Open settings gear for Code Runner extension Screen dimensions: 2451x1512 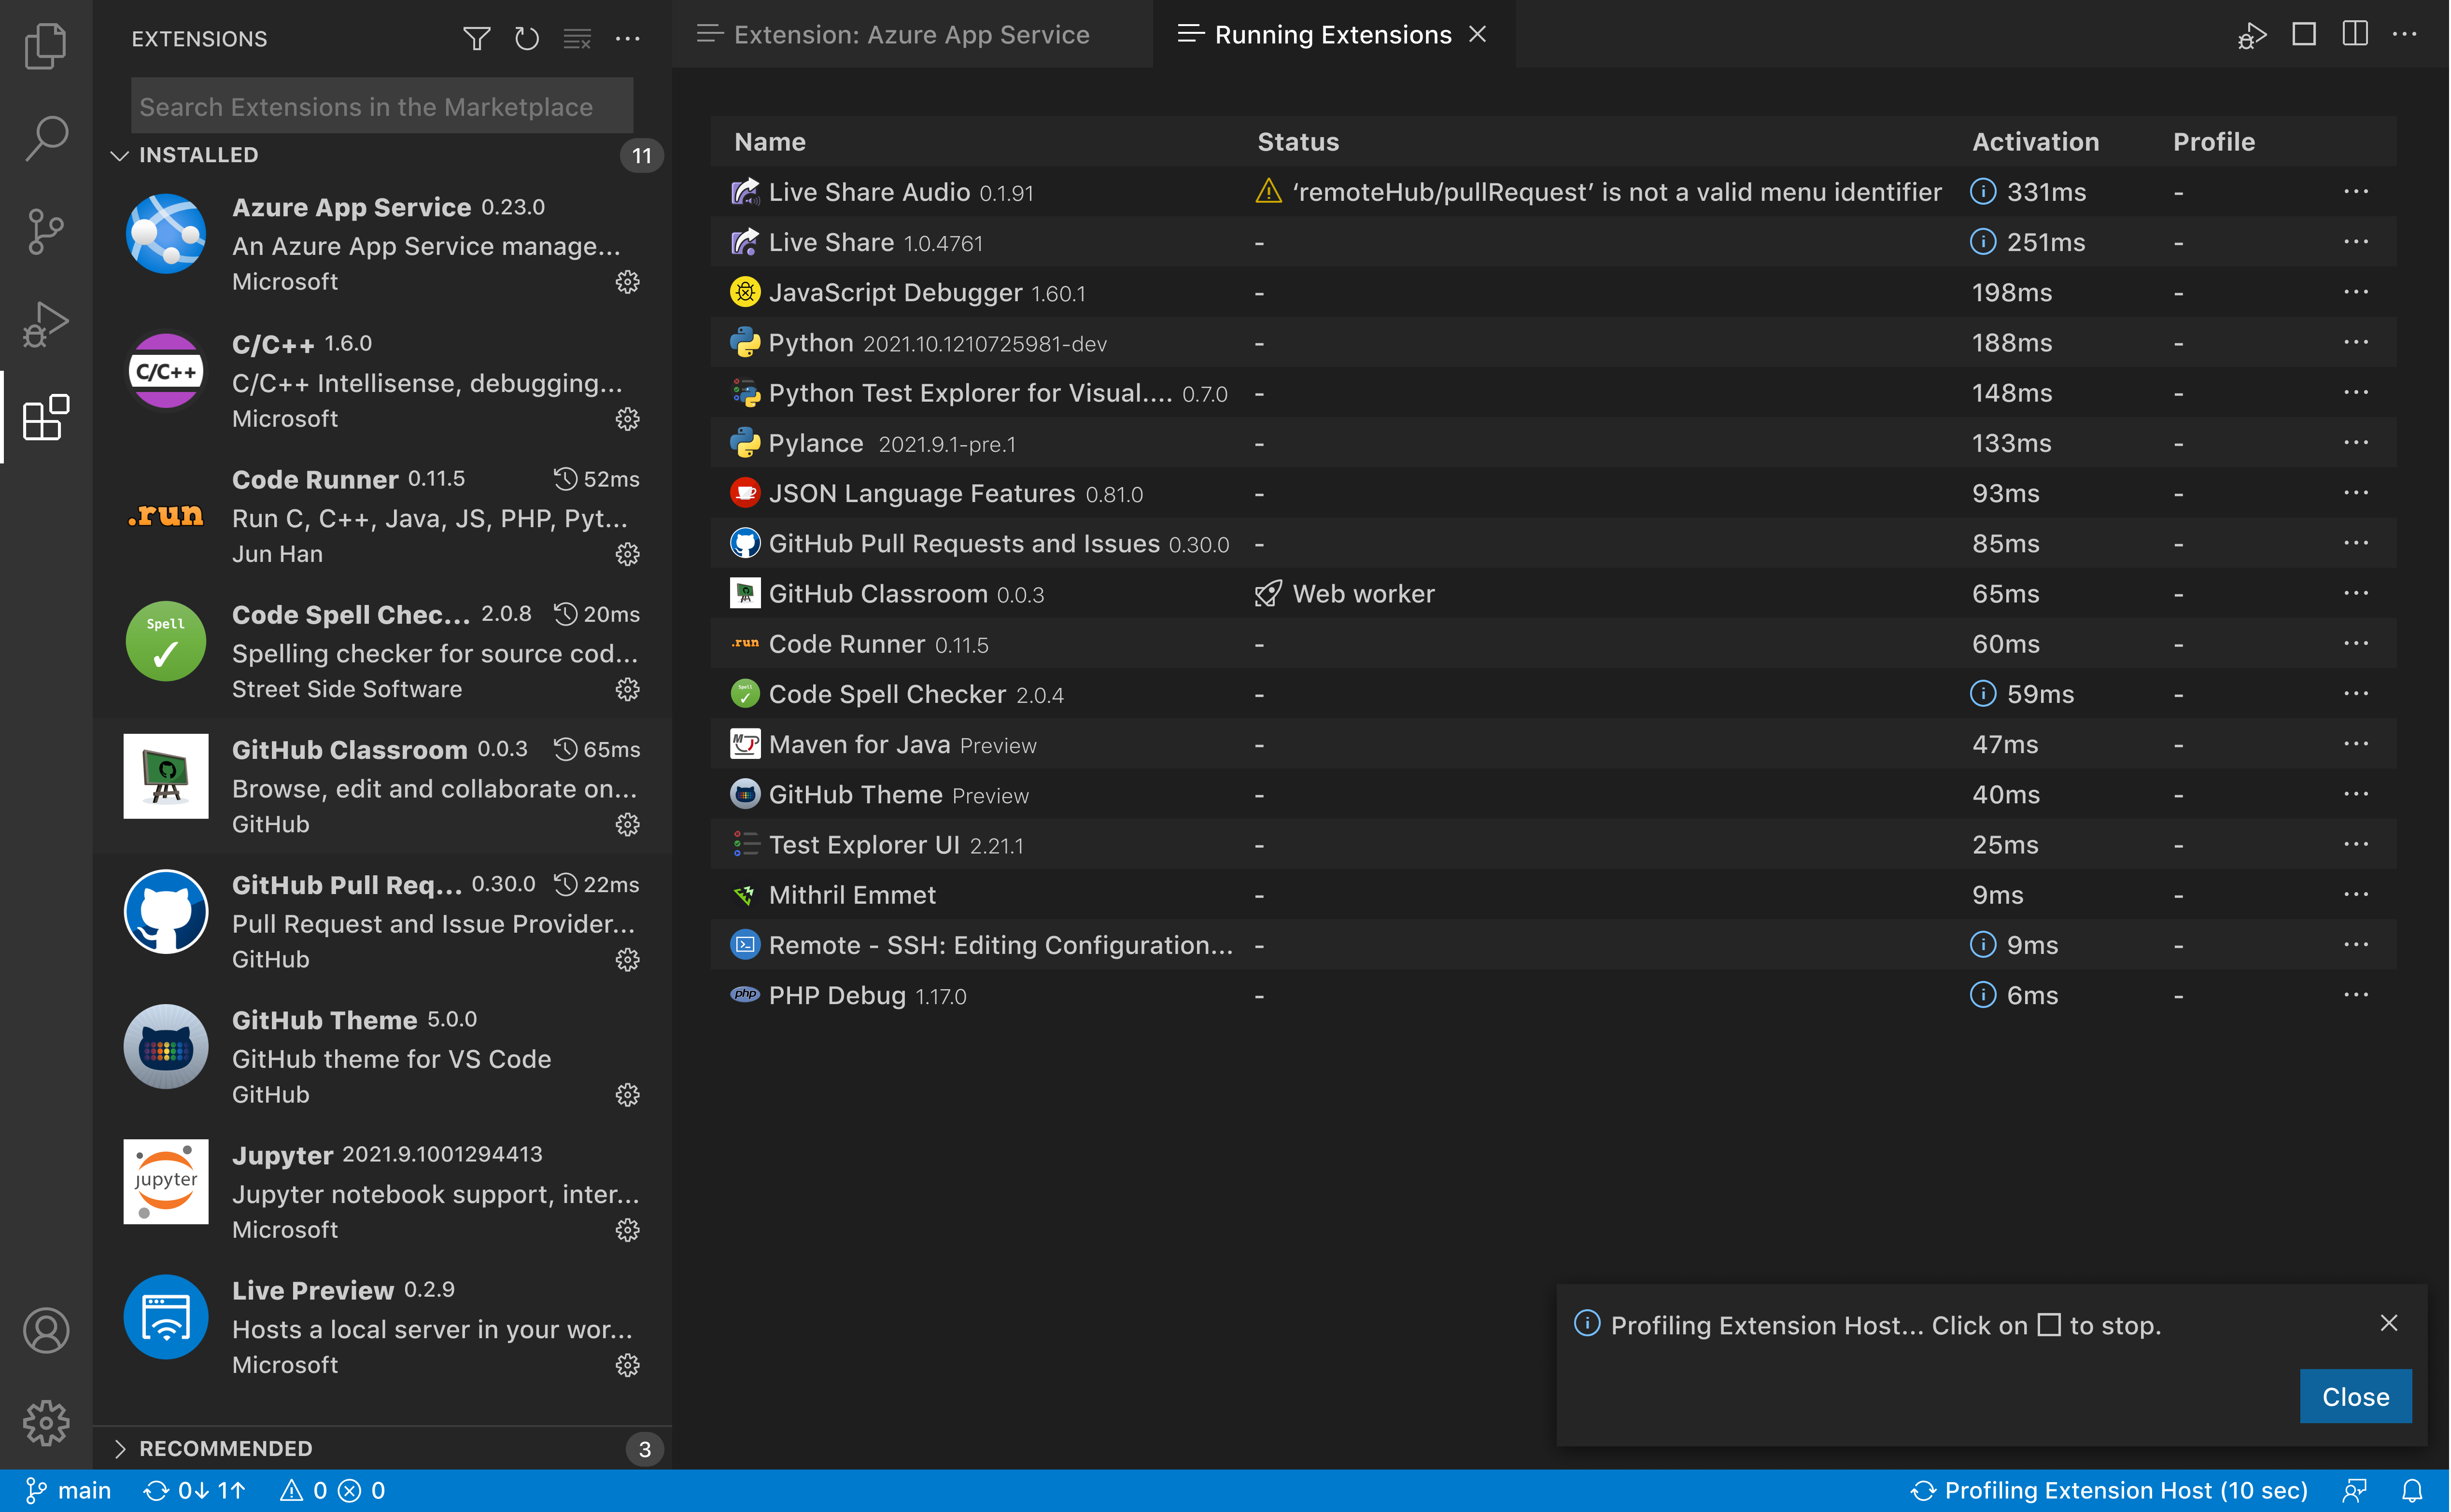point(627,554)
